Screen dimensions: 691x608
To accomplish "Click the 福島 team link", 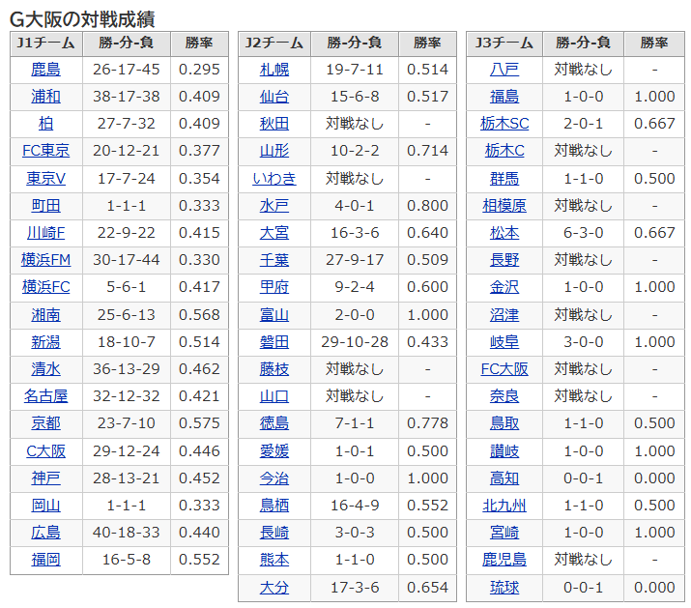I will click(504, 97).
